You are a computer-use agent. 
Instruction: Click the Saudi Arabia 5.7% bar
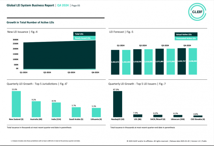pos(76,112)
